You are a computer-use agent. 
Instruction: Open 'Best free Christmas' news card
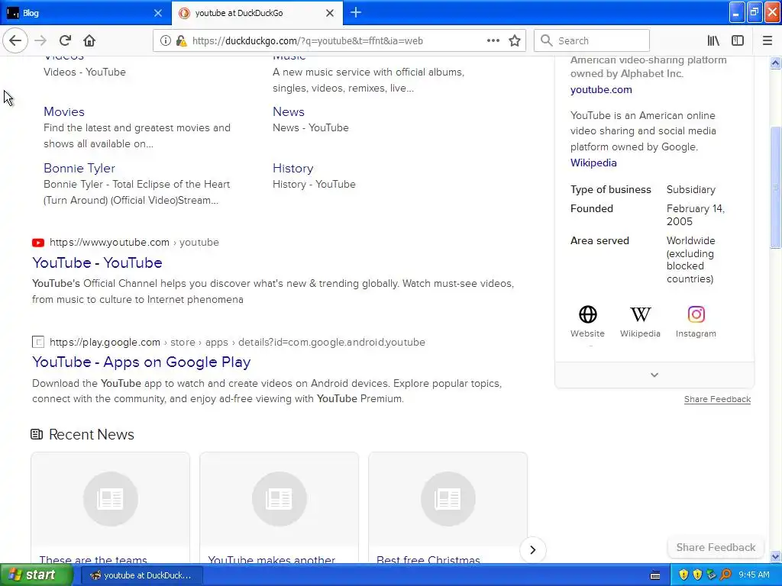pyautogui.click(x=448, y=507)
